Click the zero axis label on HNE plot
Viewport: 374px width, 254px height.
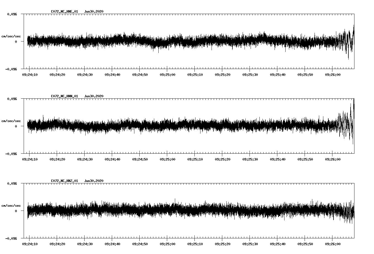16,42
